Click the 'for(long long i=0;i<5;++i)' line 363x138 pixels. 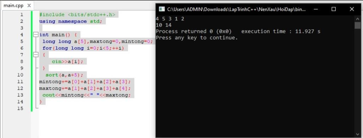pyautogui.click(x=83, y=48)
